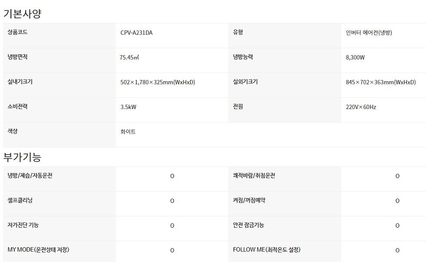This screenshot has height=262, width=426.
Task: Click the 소비전력 value 3.5kW
Action: click(x=128, y=107)
